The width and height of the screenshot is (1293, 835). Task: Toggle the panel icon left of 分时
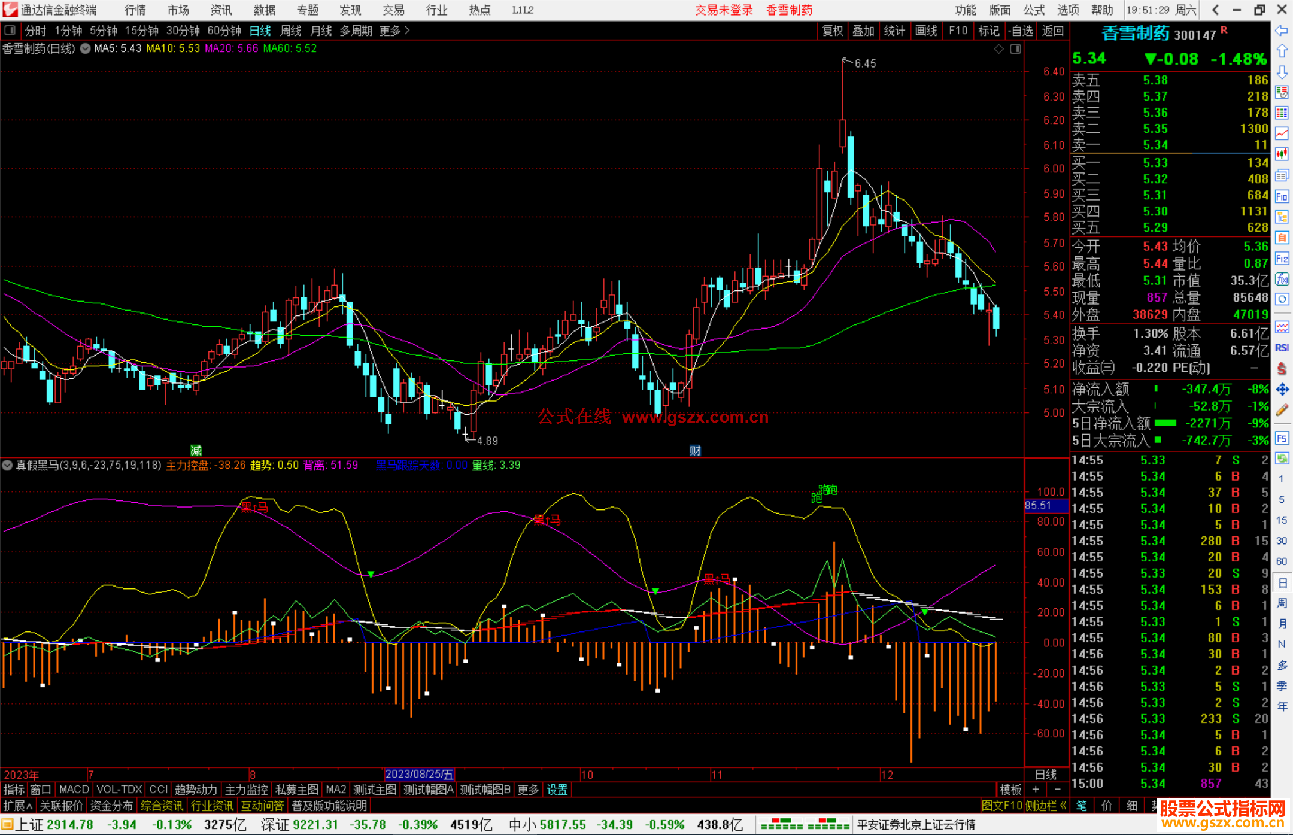coord(10,31)
